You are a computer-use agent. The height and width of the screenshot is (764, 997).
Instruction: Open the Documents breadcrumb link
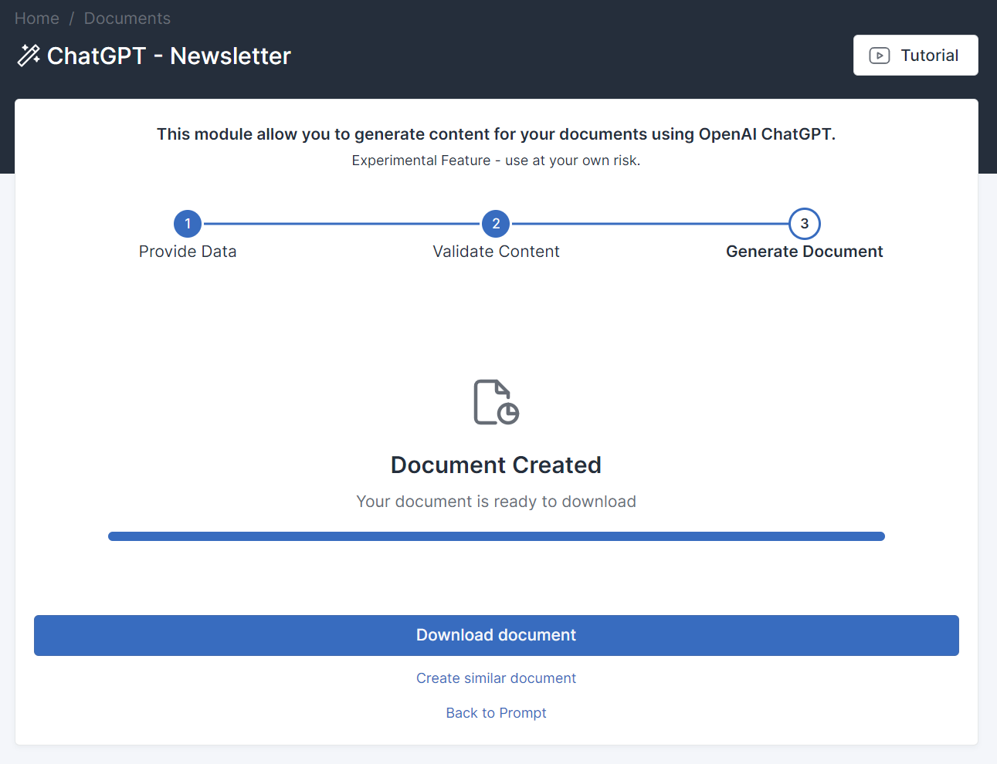pos(127,19)
